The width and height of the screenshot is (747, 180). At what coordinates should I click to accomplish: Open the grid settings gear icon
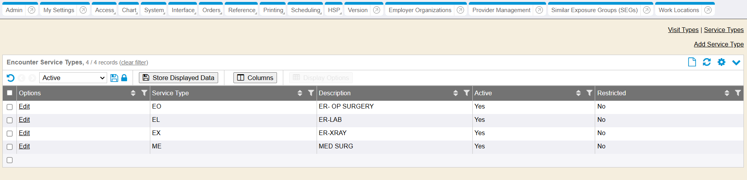click(x=721, y=62)
